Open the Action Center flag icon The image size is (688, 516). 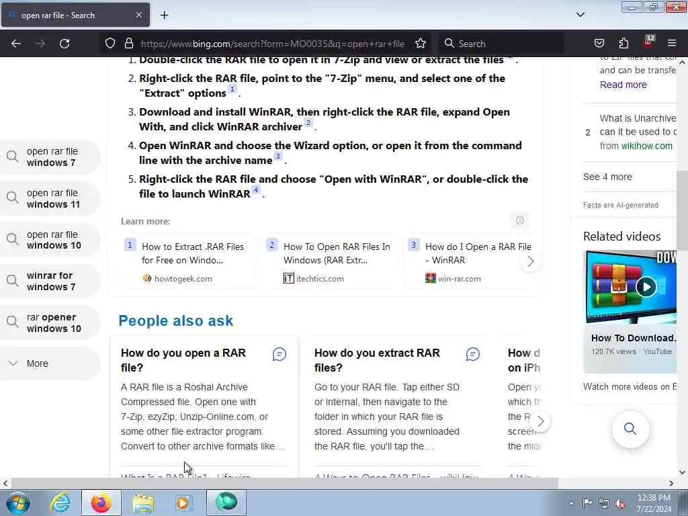coord(587,503)
